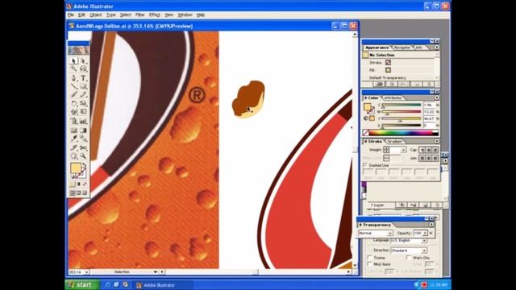
Task: Select the Scissors tool
Action: coord(83,147)
